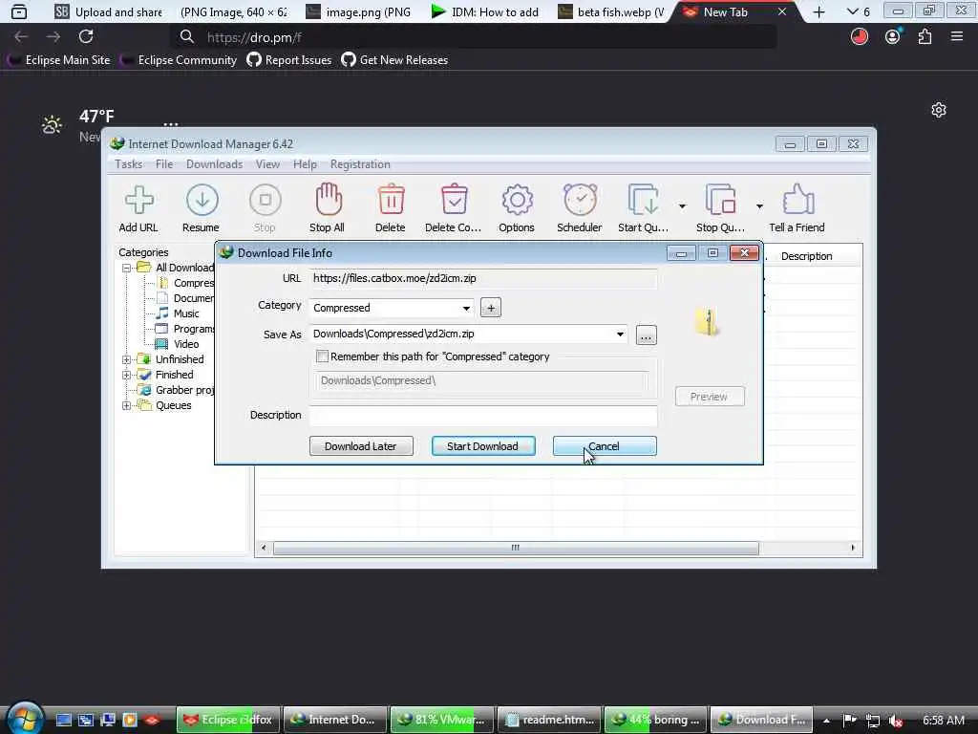Image resolution: width=978 pixels, height=734 pixels.
Task: Expand the Unfinished tree node
Action: (x=127, y=359)
